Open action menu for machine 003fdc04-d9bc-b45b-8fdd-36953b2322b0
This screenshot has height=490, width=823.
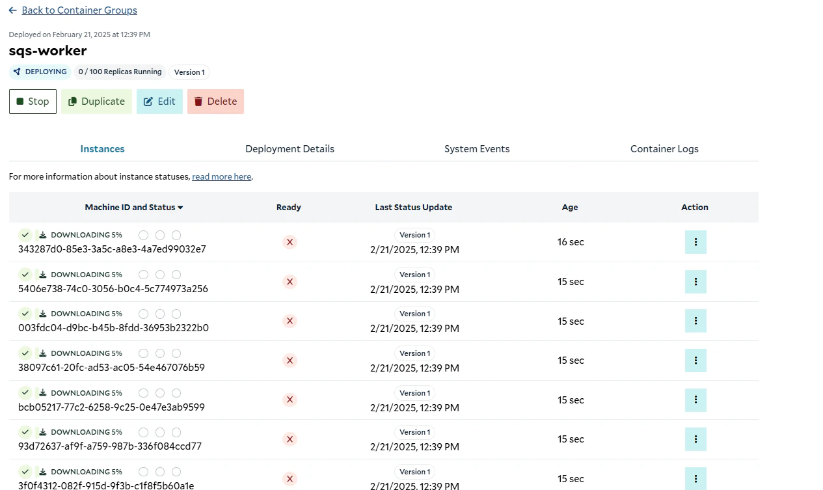695,321
